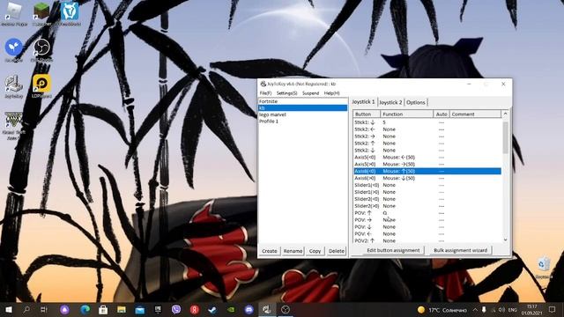Switch to Joystick 2 tab
564x317 pixels.
click(x=390, y=102)
